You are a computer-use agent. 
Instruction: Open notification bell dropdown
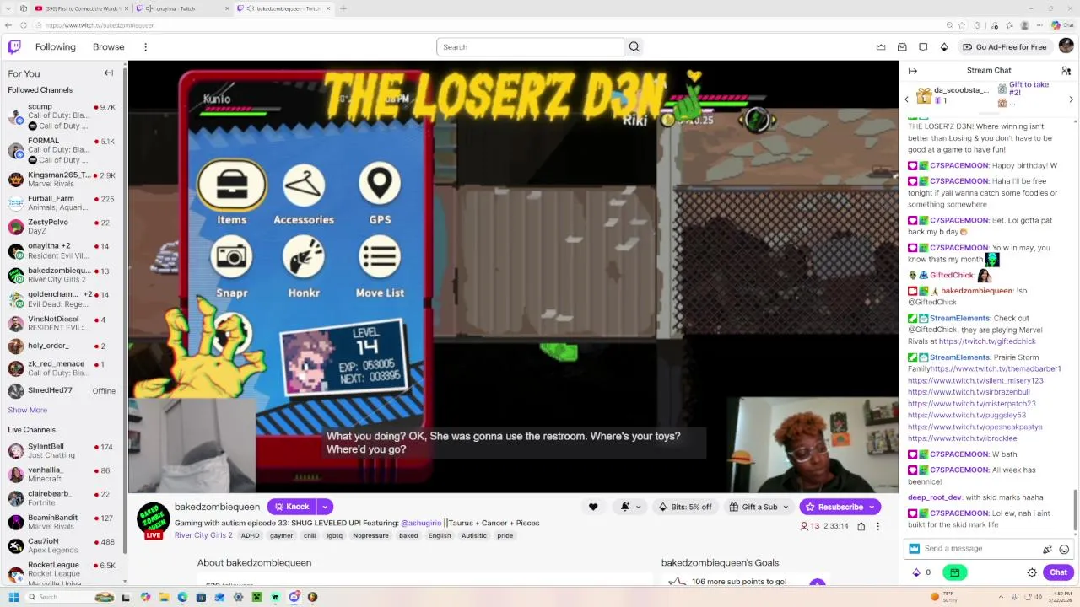[x=630, y=507]
